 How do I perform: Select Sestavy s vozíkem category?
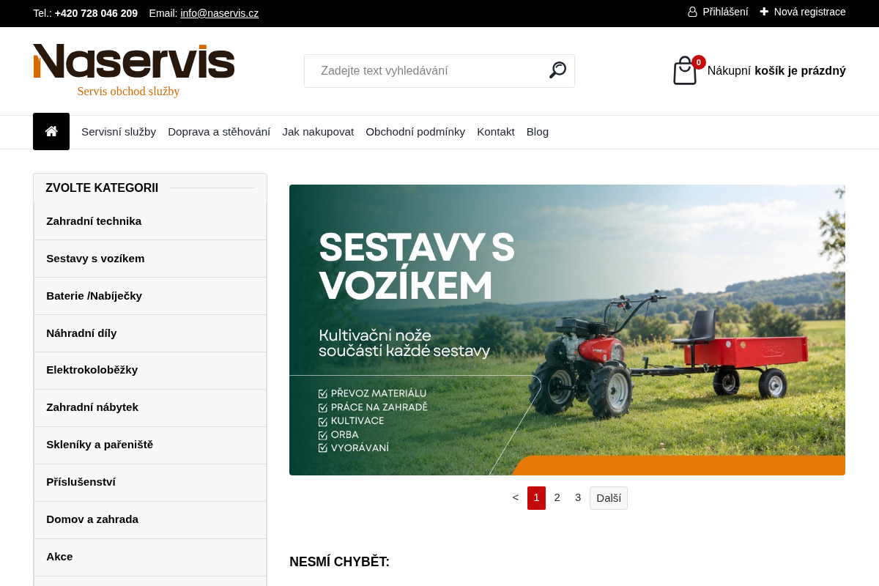tap(150, 259)
